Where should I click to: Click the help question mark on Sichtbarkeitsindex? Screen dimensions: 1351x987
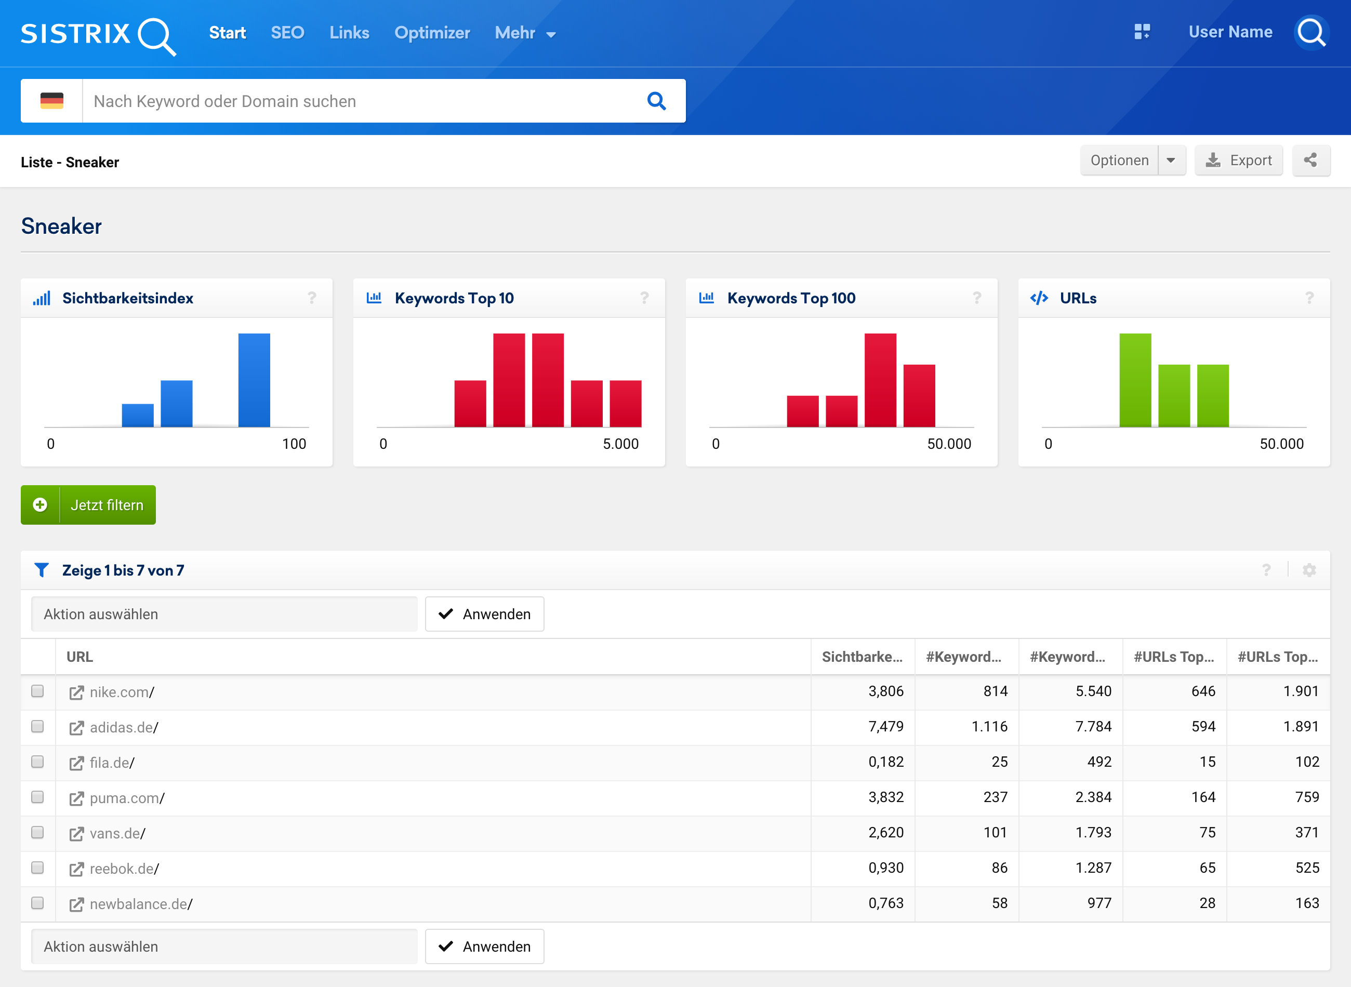coord(312,298)
